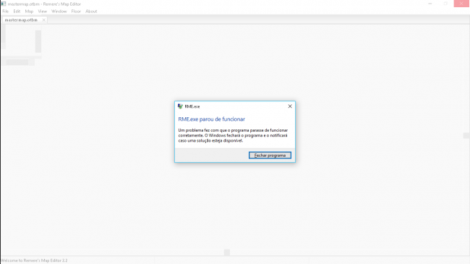The width and height of the screenshot is (470, 264).
Task: Dismiss the RME.exe crash dialog via X
Action: [x=290, y=106]
